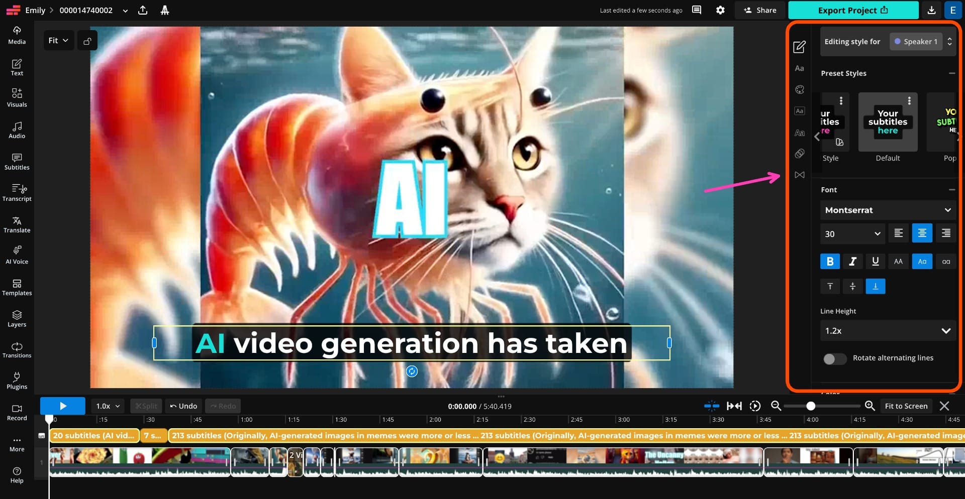
Task: Click the Export Project button
Action: tap(852, 10)
